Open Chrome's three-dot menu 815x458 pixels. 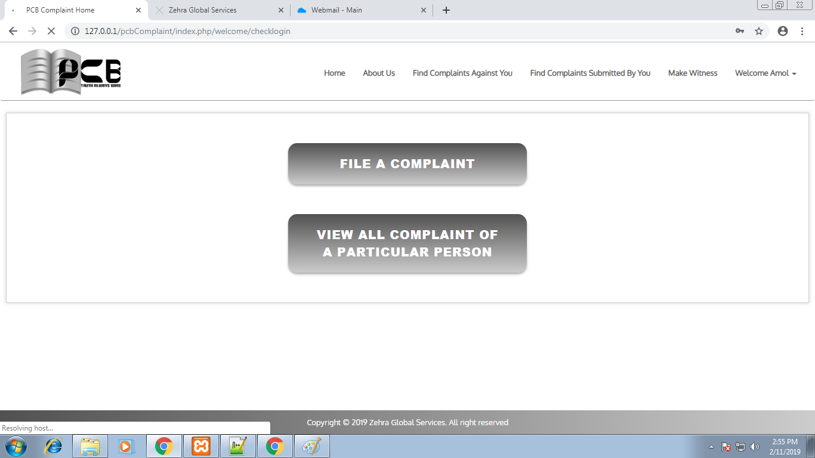click(802, 31)
